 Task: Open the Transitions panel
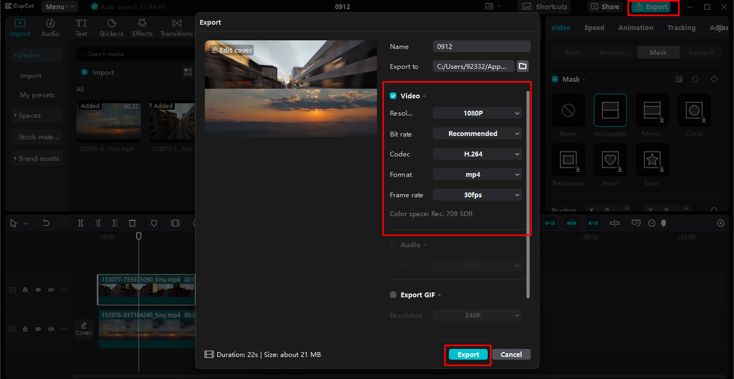177,28
